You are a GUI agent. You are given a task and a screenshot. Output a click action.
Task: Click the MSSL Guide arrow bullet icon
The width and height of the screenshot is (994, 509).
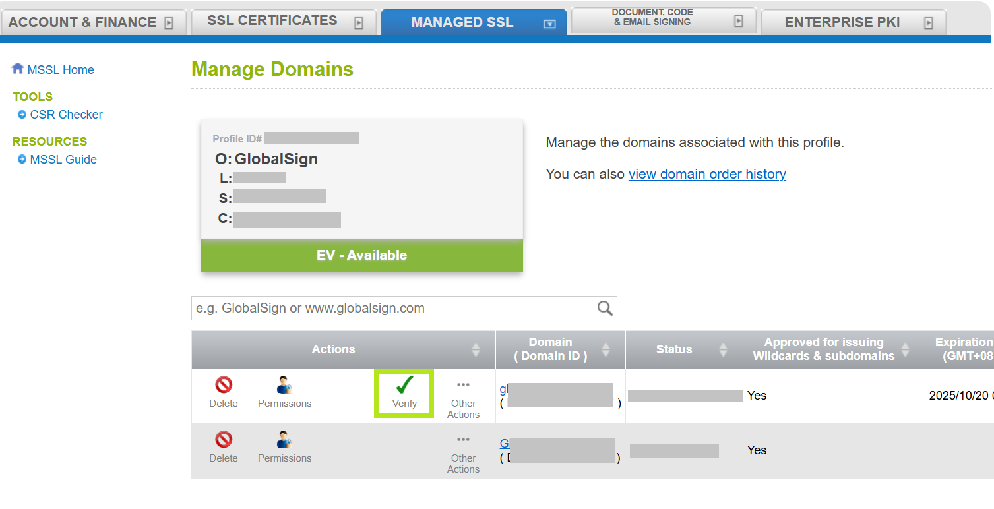22,159
